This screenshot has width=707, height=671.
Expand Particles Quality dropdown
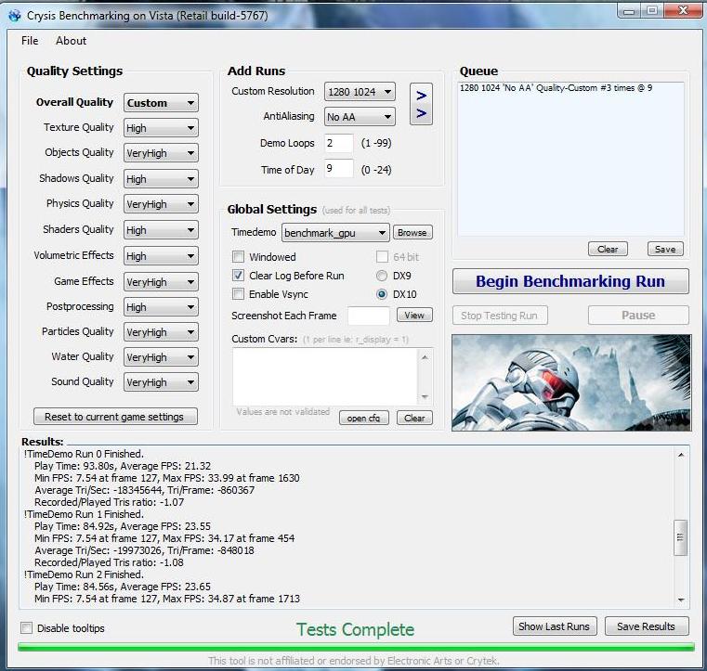161,332
